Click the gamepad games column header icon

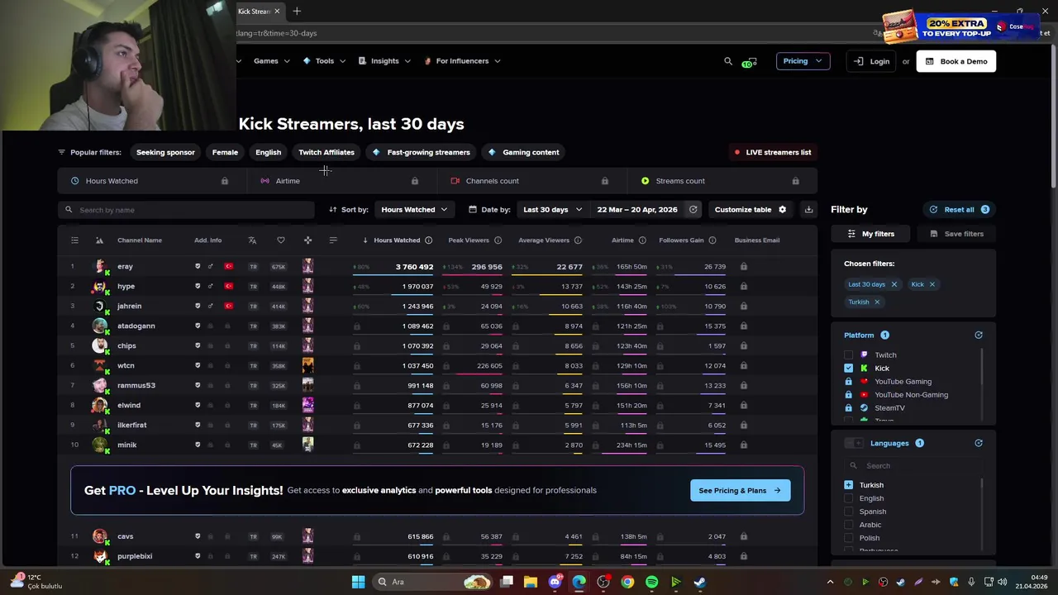point(307,240)
